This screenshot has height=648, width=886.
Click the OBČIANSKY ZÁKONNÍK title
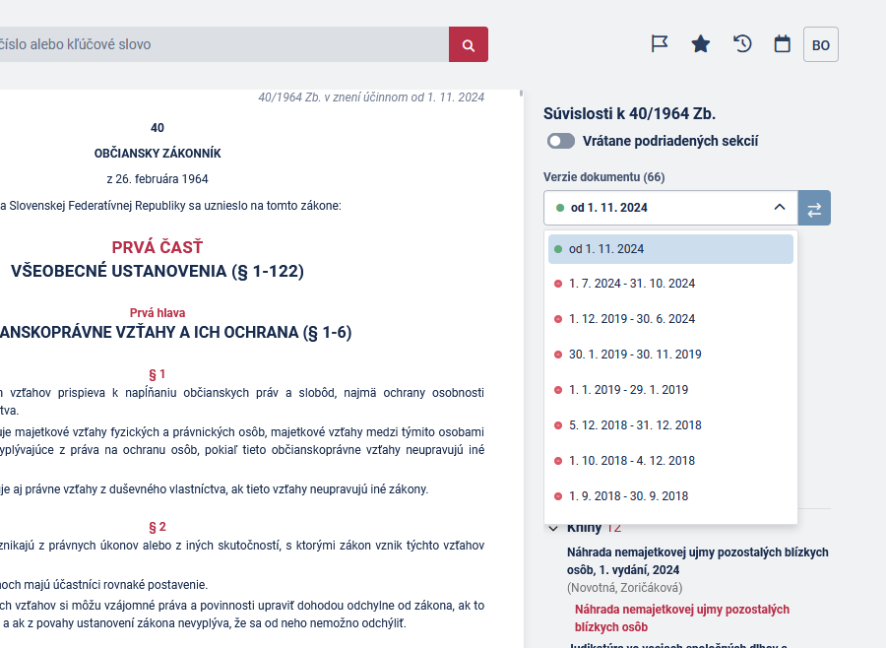tap(158, 154)
